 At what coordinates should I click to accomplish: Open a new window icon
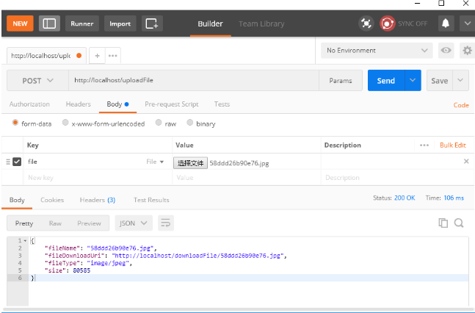tap(152, 24)
